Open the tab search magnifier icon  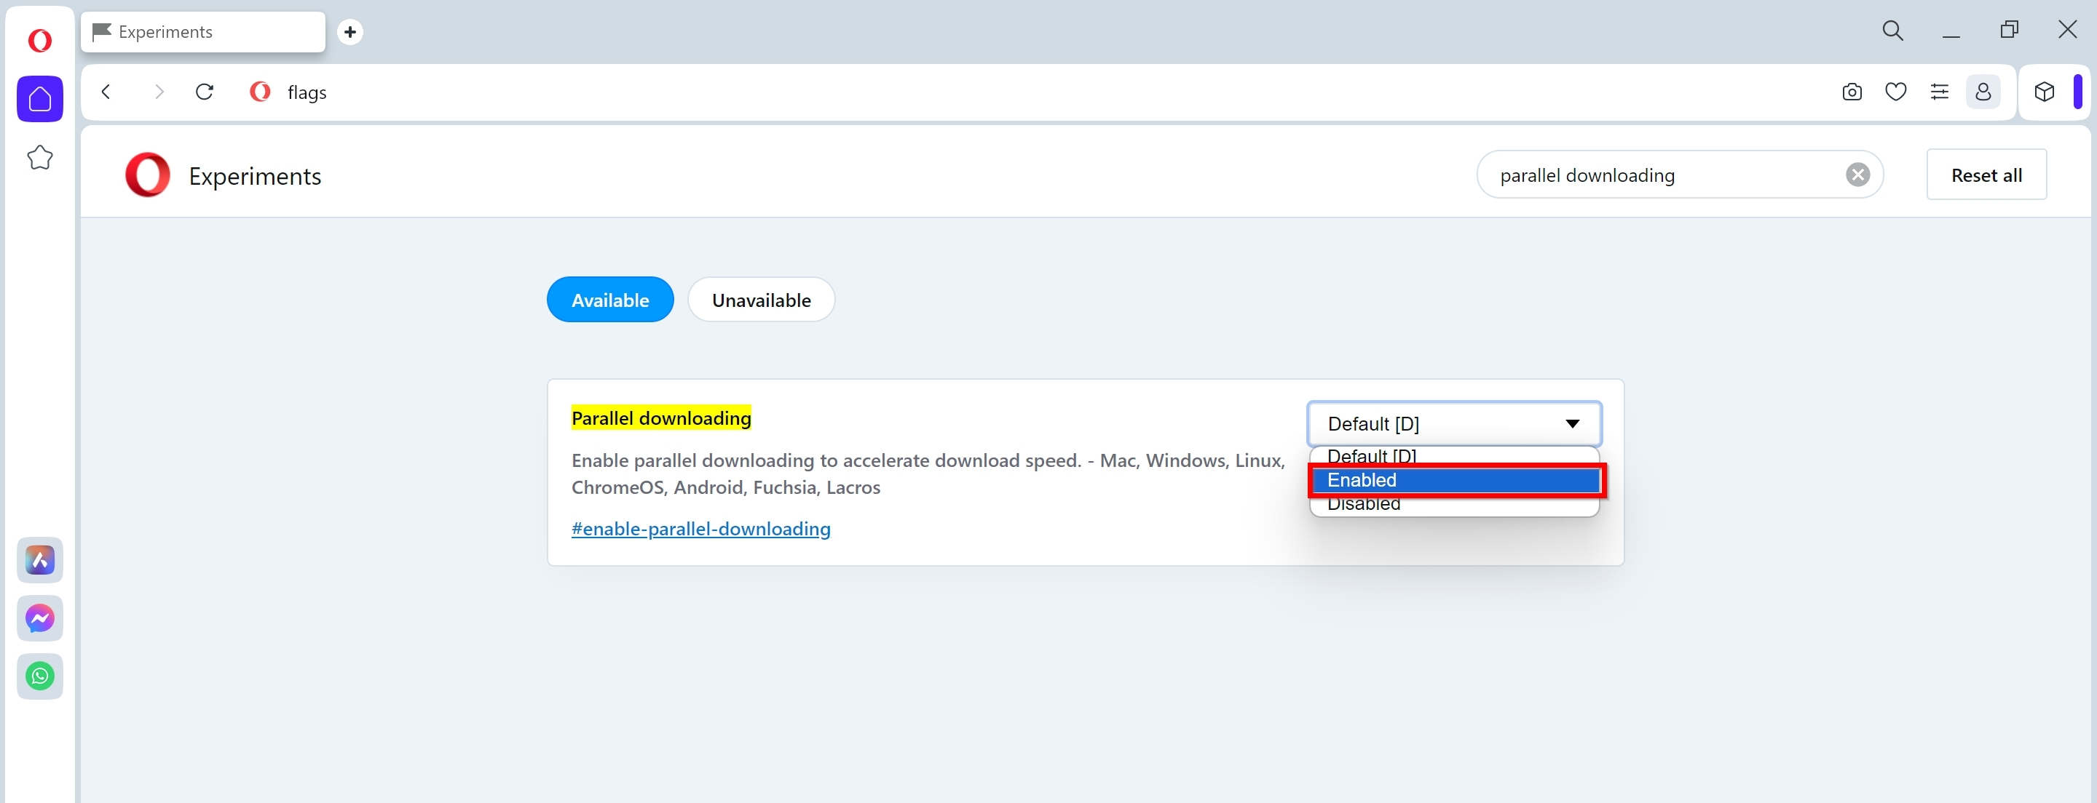(x=1892, y=31)
